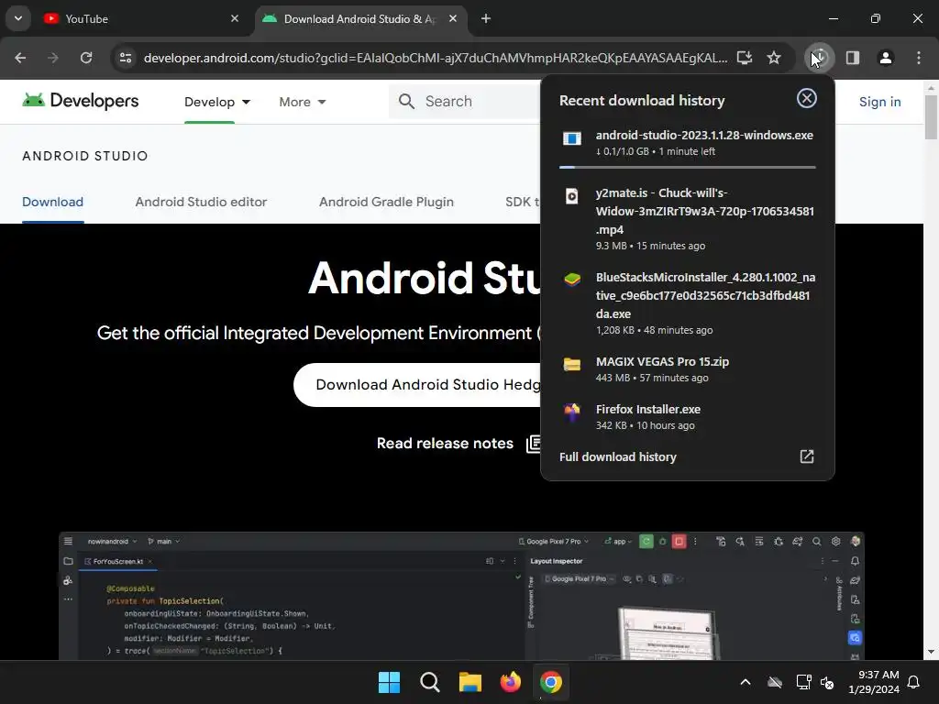Open the android-studio-2023.1.1.28-windows.exe download entry

point(688,142)
